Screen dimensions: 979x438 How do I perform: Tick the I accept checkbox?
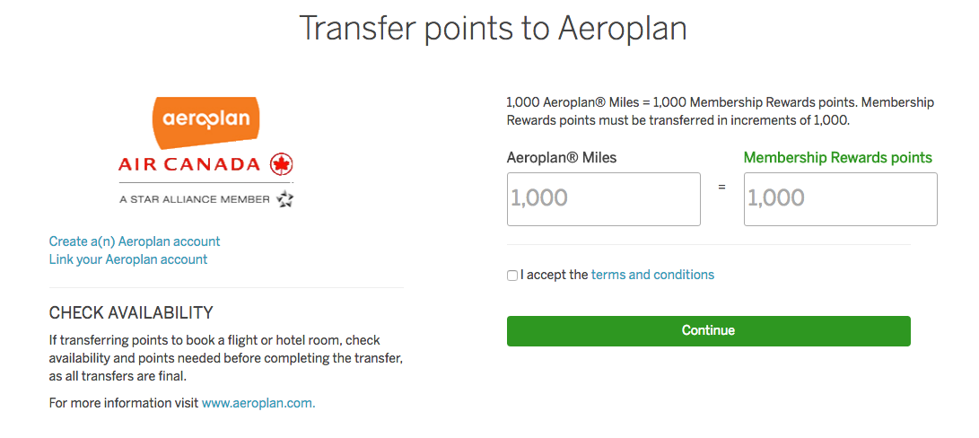tap(512, 276)
